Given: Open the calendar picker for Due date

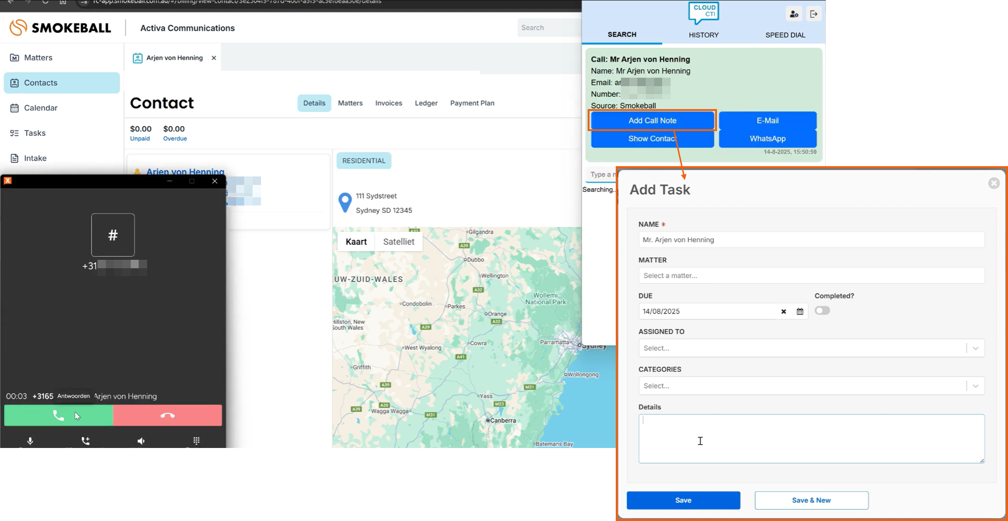Looking at the screenshot, I should coord(799,311).
